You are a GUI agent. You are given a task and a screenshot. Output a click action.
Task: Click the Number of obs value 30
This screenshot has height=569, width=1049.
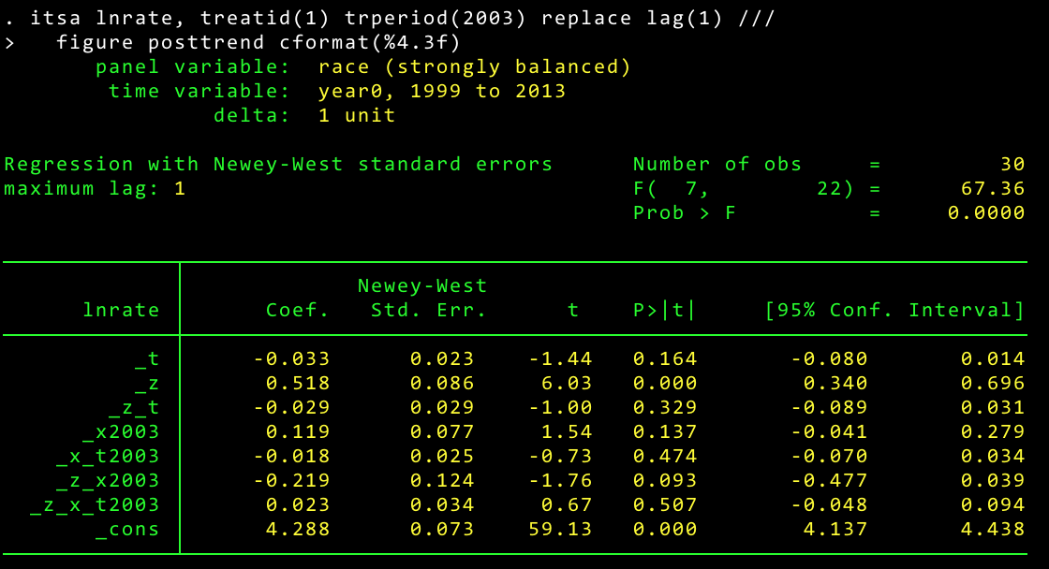[1012, 164]
